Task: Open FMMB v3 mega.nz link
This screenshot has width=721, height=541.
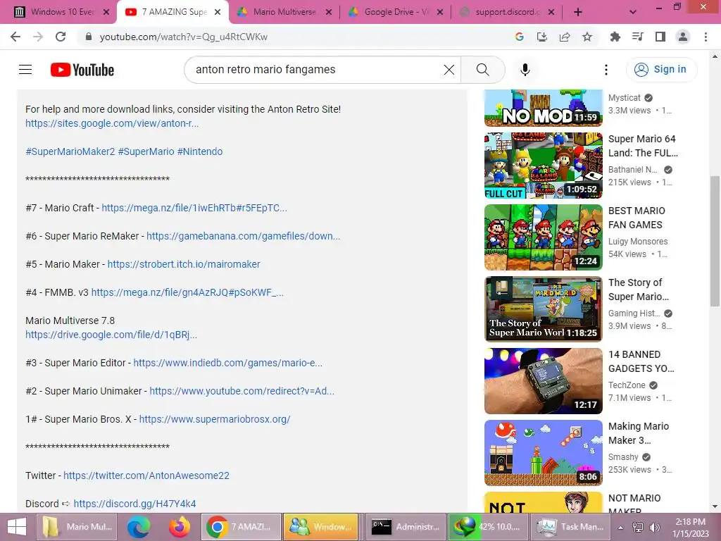Action: [187, 292]
